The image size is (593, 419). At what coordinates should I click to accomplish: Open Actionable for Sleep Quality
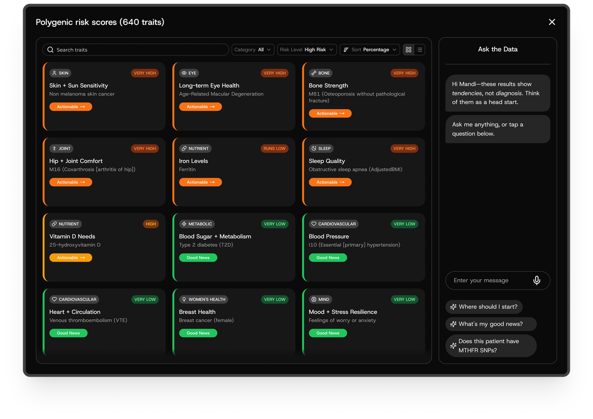(330, 182)
